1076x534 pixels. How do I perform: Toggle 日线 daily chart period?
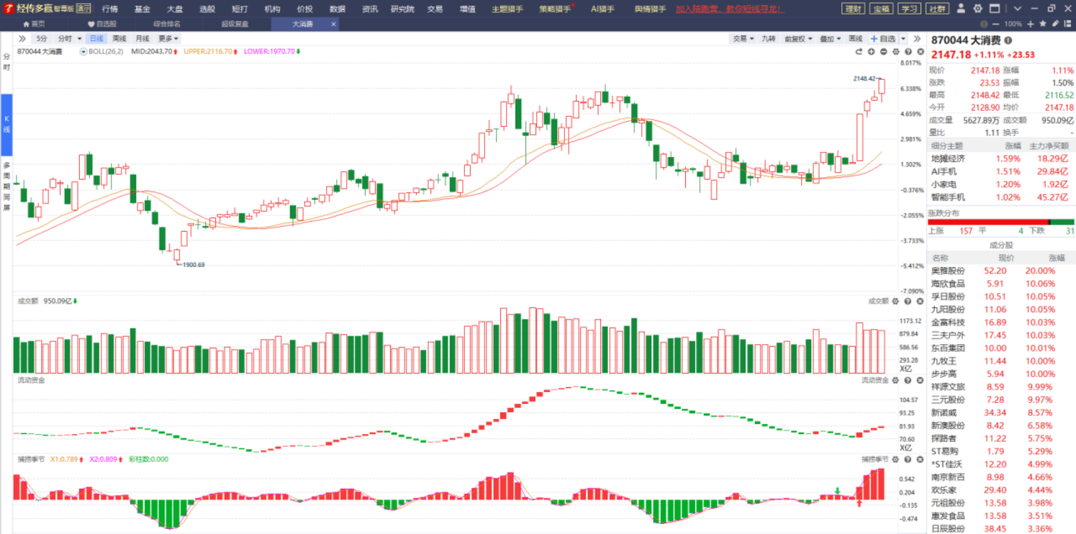pos(96,39)
